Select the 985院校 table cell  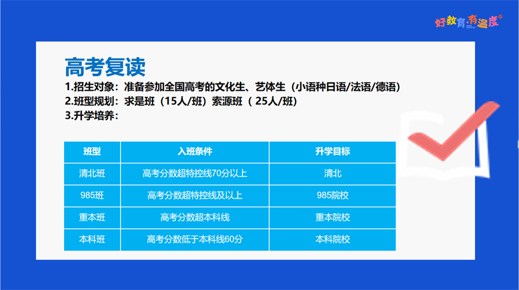332,196
